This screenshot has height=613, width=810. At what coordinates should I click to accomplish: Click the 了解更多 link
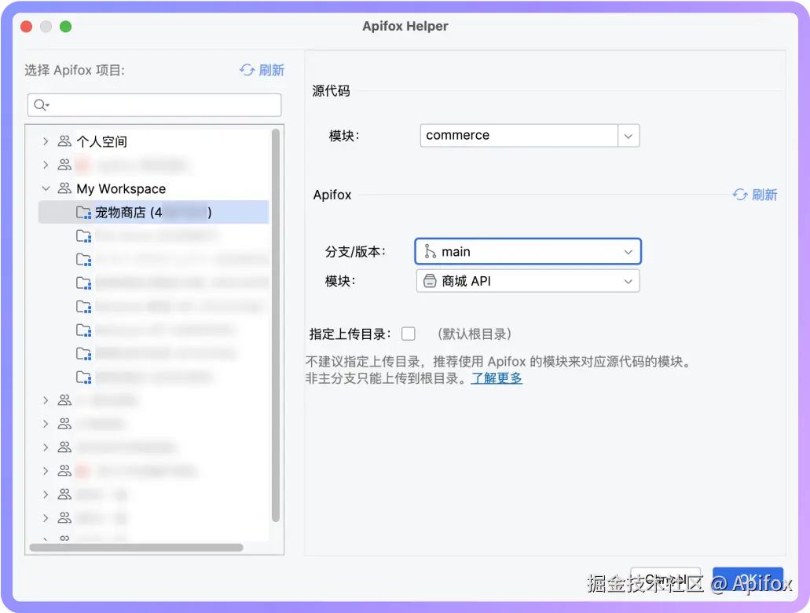click(x=496, y=378)
